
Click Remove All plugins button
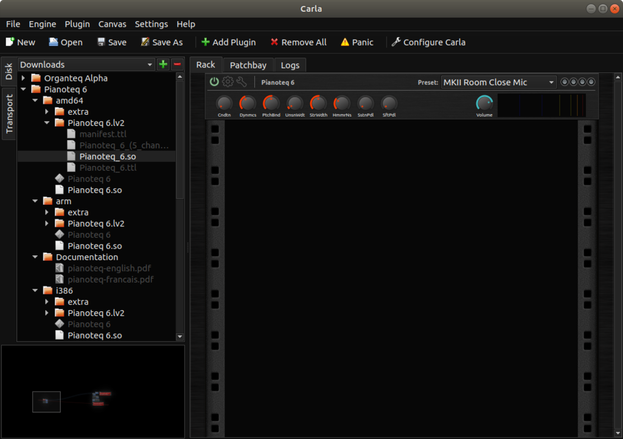click(298, 42)
